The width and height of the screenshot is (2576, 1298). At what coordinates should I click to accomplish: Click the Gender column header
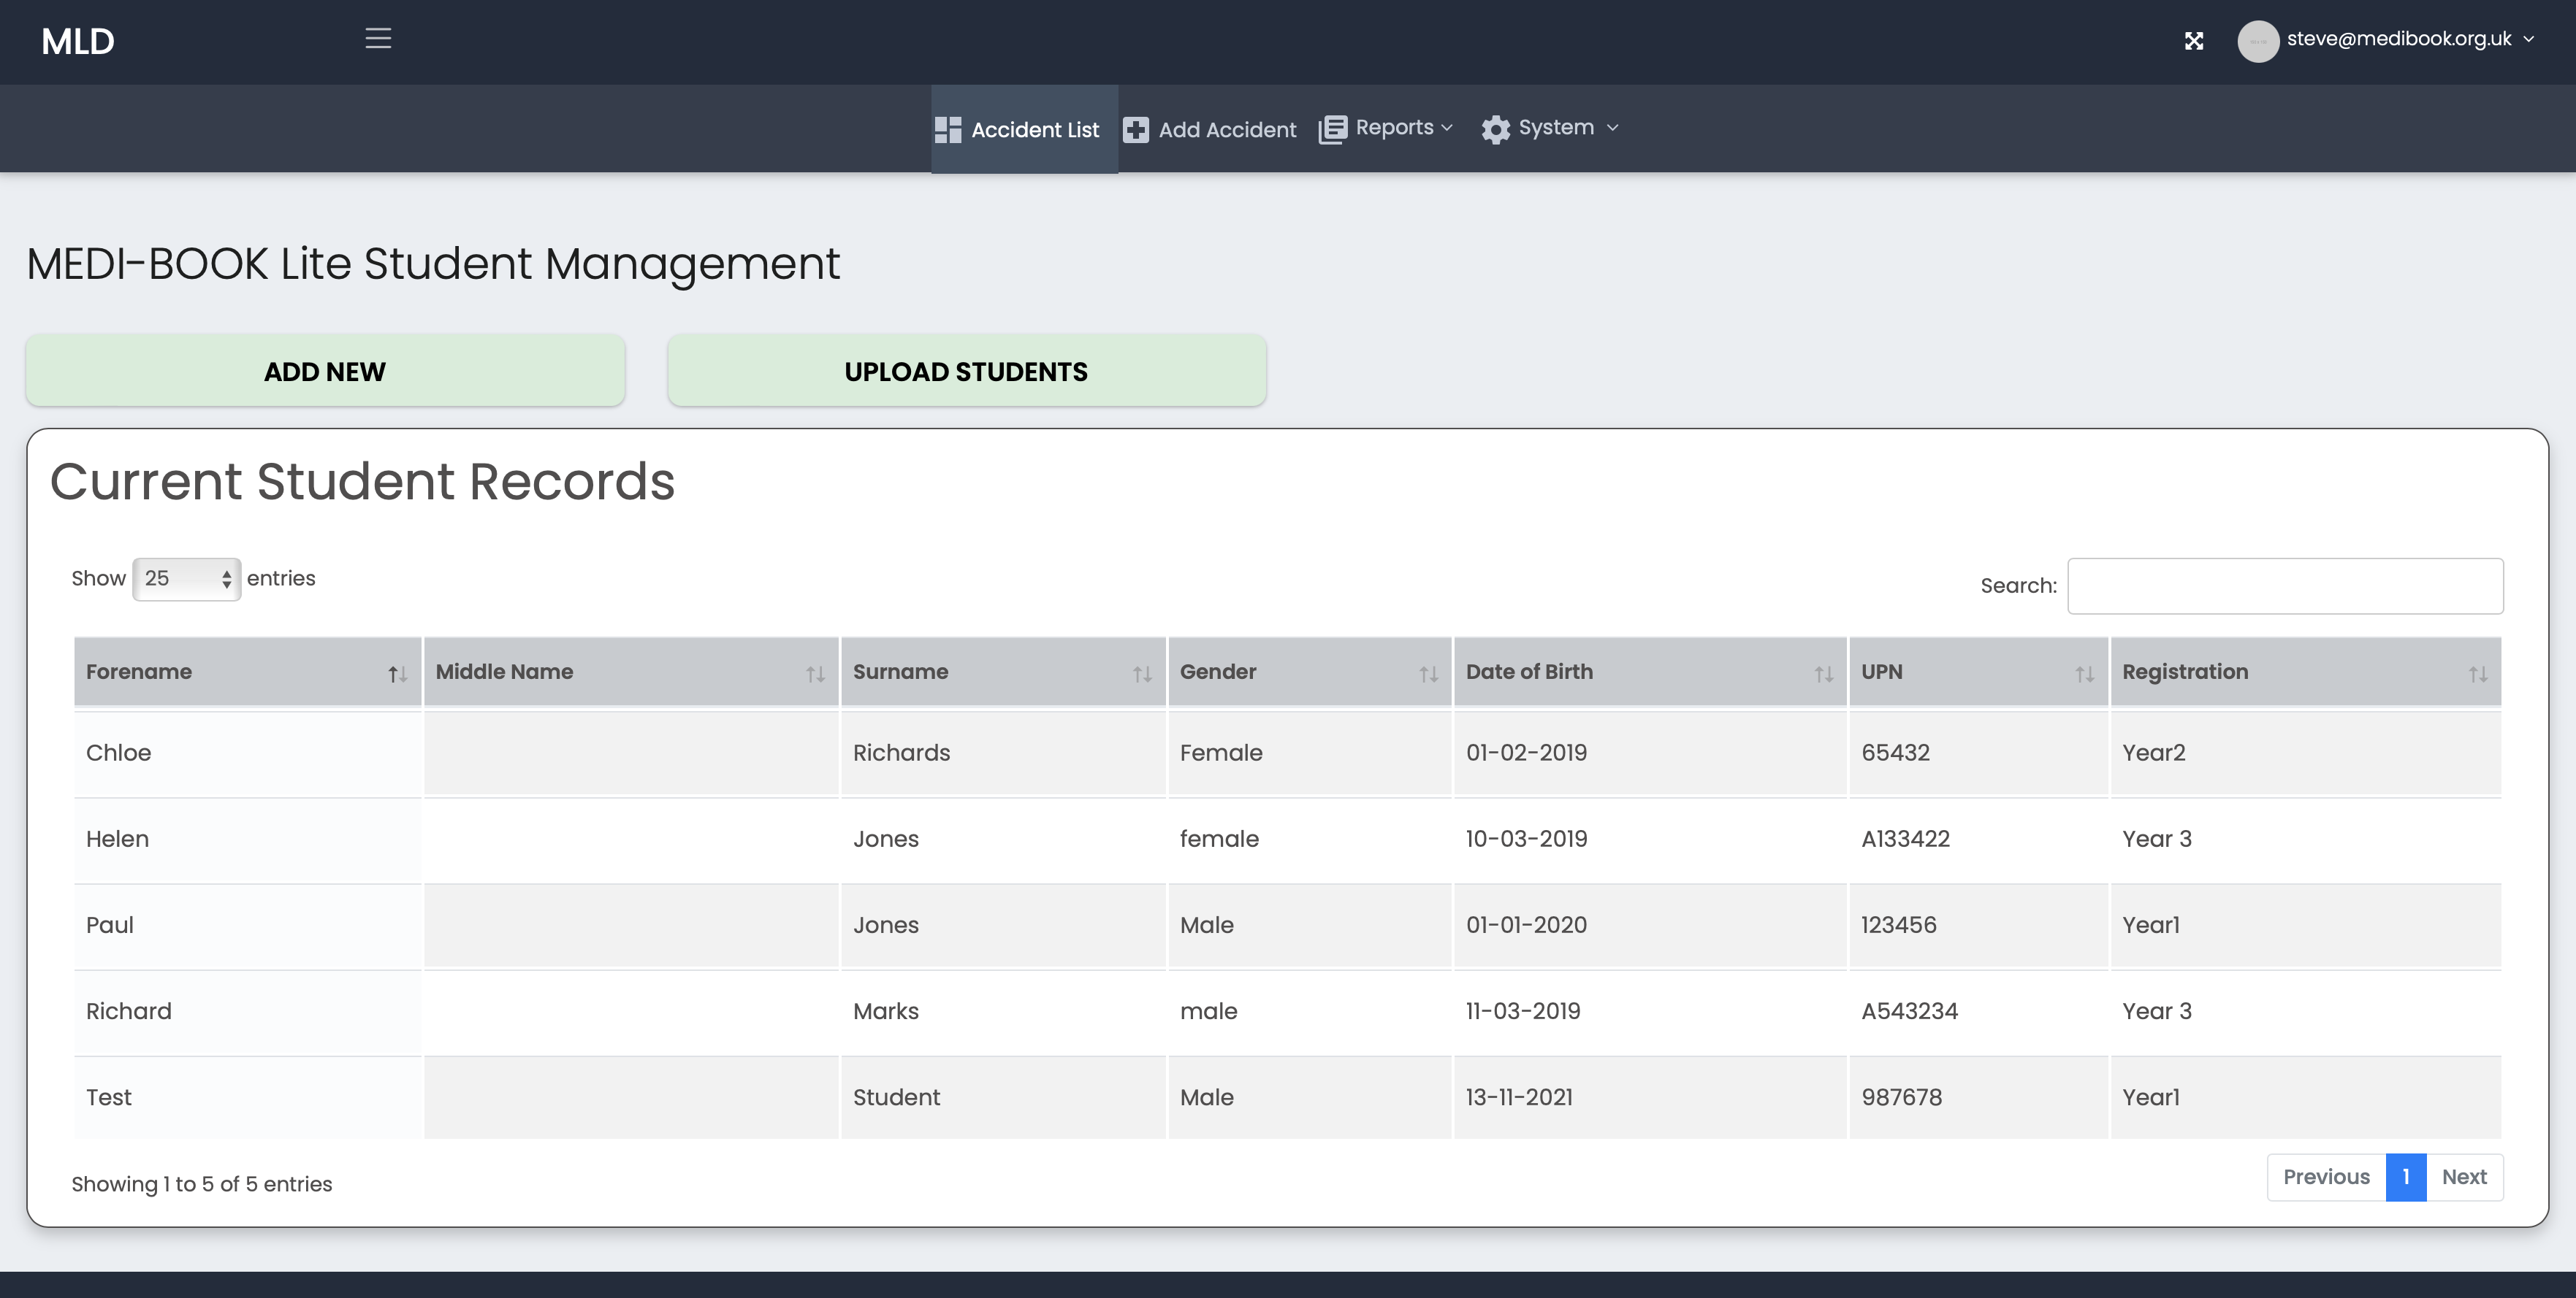point(1310,672)
